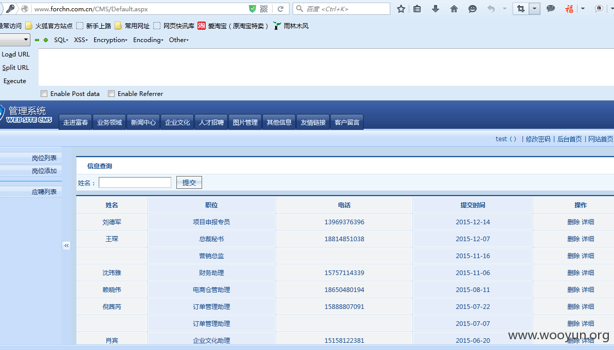The image size is (614, 350).
Task: Click the crop screenshot tool icon
Action: pyautogui.click(x=521, y=9)
